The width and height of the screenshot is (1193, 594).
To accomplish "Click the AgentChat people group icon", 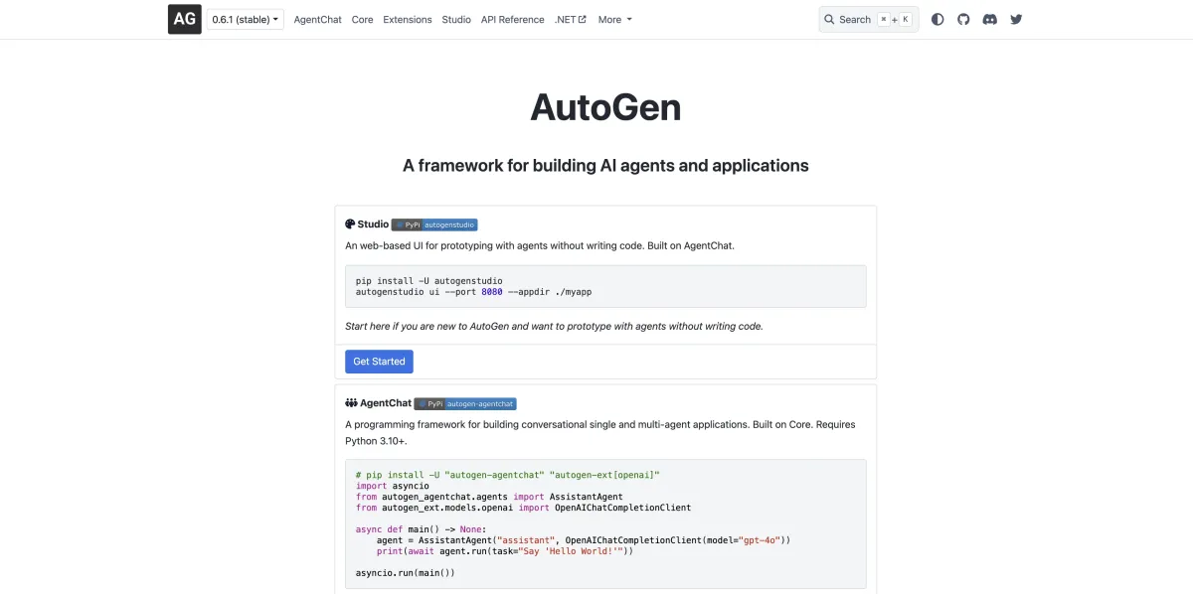I will (351, 403).
